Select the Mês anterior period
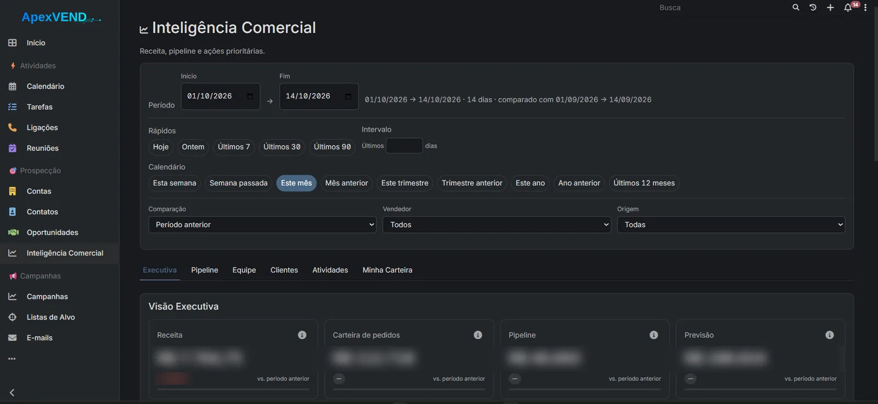The image size is (878, 404). pyautogui.click(x=347, y=183)
